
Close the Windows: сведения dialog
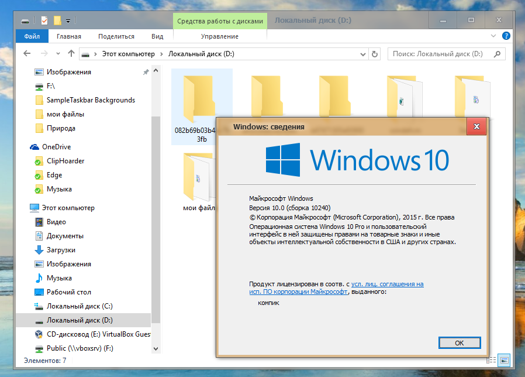pos(476,126)
